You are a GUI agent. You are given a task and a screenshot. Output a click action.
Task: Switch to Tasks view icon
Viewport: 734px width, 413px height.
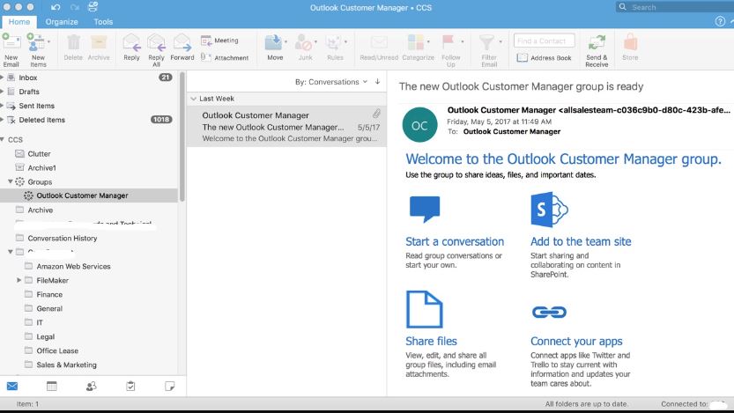[x=130, y=386]
